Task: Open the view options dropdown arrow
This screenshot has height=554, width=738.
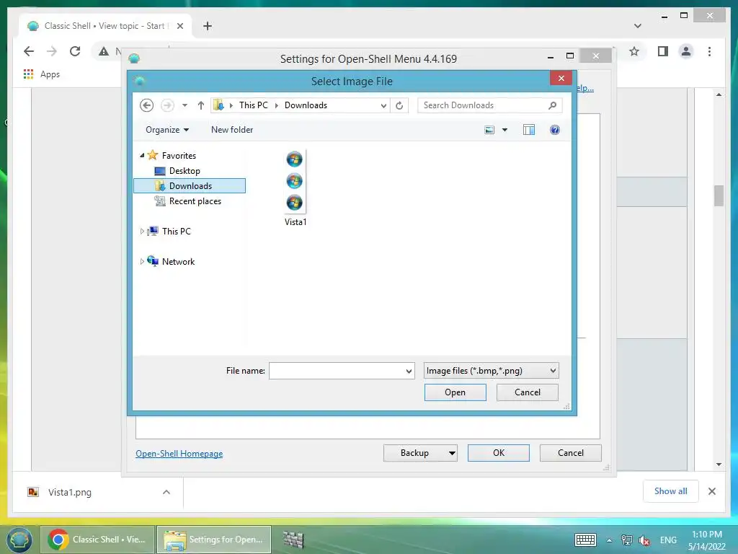Action: point(504,130)
